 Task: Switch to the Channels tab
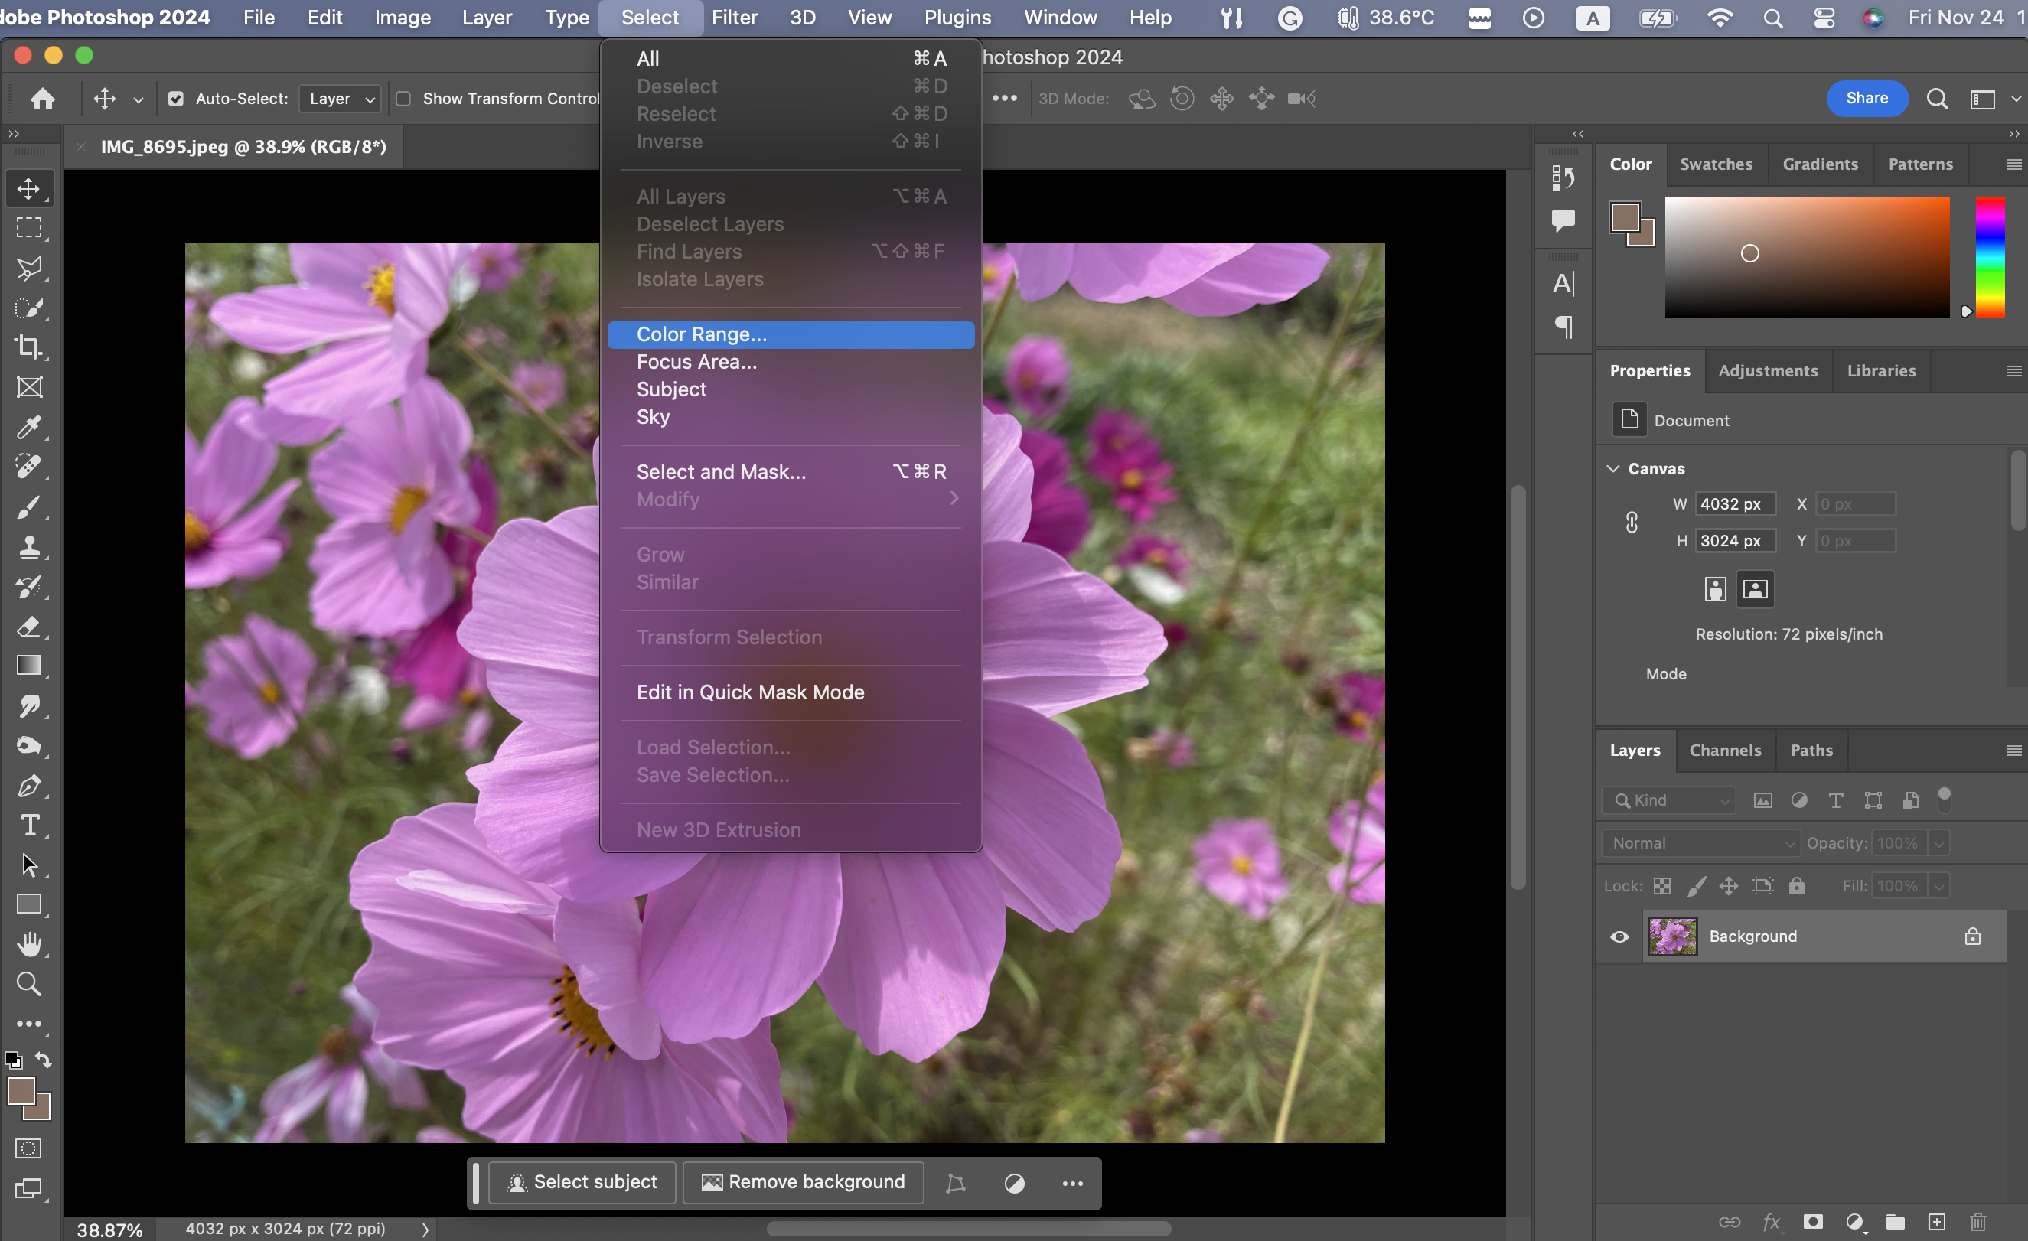[x=1725, y=750]
